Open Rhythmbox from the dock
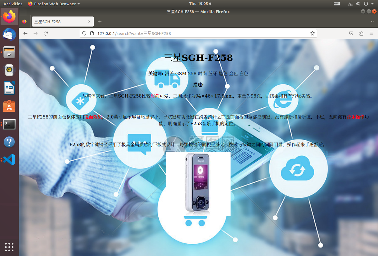The image size is (378, 256). pyautogui.click(x=9, y=70)
